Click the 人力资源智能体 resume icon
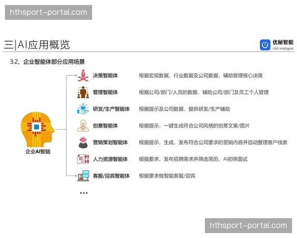This screenshot has height=238, width=297. pos(83,159)
